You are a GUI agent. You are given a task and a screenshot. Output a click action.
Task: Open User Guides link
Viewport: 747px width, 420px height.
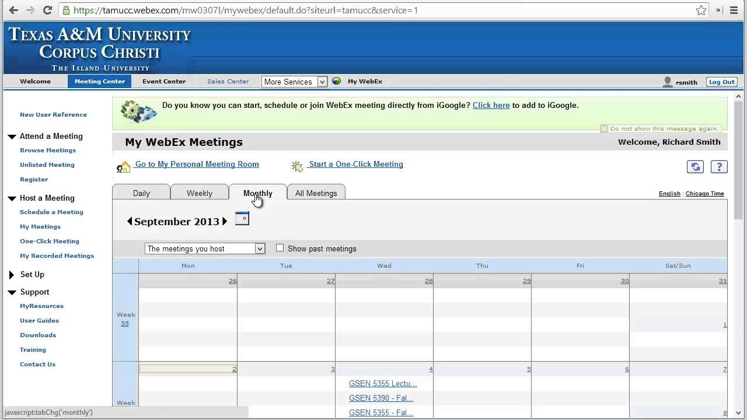point(39,321)
